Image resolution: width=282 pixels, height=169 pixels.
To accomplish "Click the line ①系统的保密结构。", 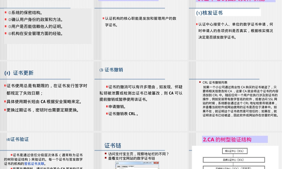I will [25, 13].
